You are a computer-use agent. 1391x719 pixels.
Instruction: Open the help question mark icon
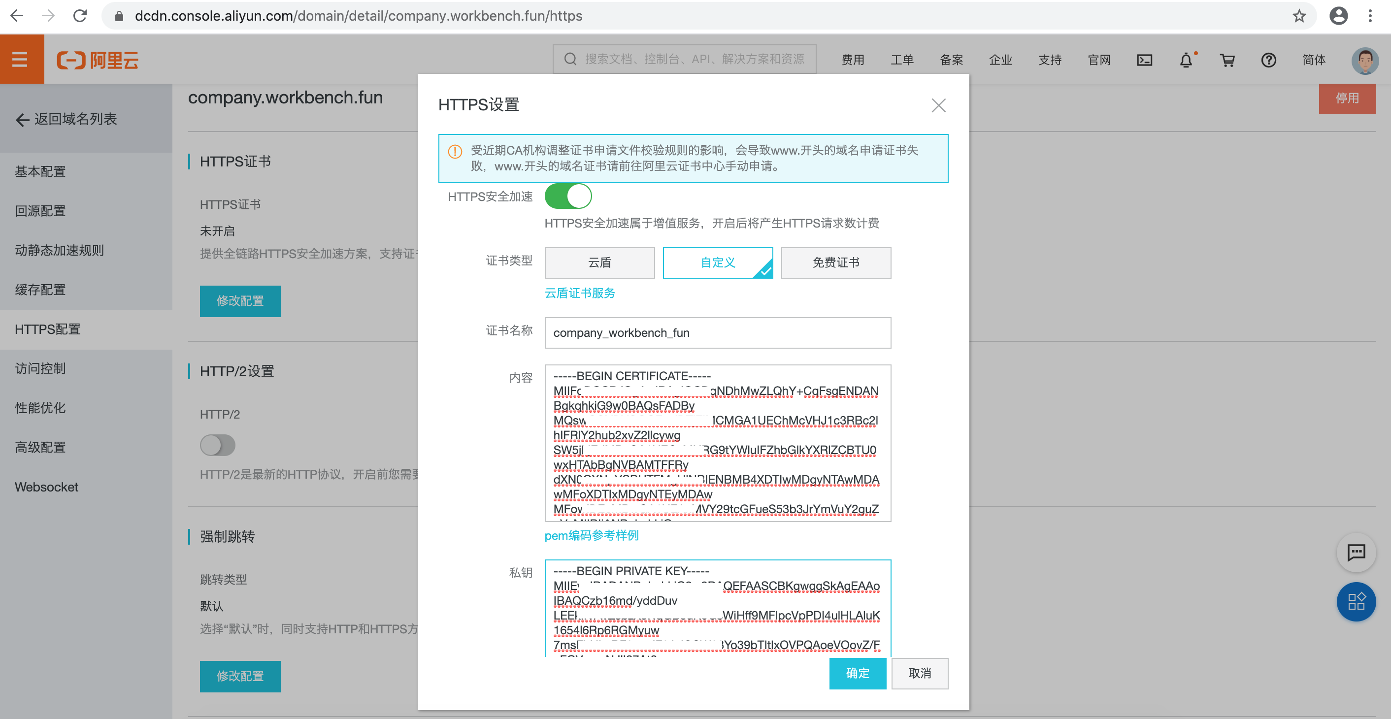tap(1268, 60)
